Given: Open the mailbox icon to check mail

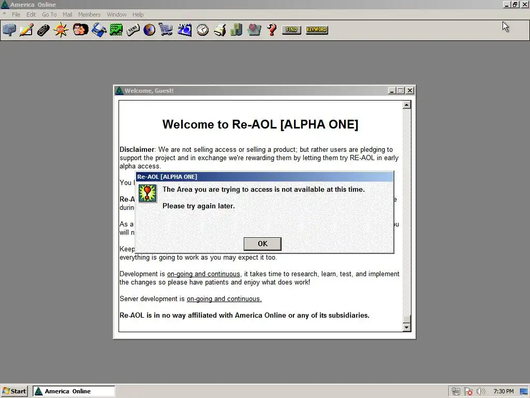Looking at the screenshot, I should point(9,30).
